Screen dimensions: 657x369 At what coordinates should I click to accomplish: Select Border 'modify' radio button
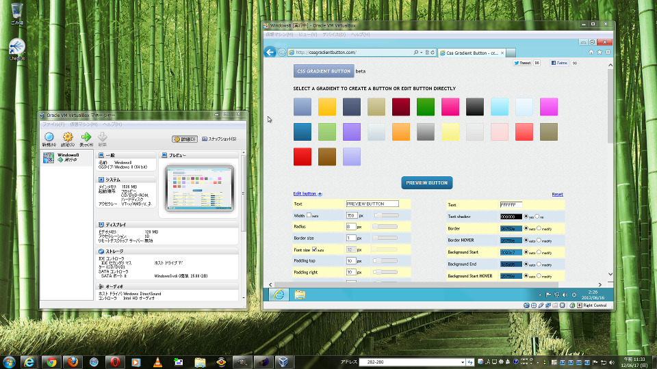[539, 228]
